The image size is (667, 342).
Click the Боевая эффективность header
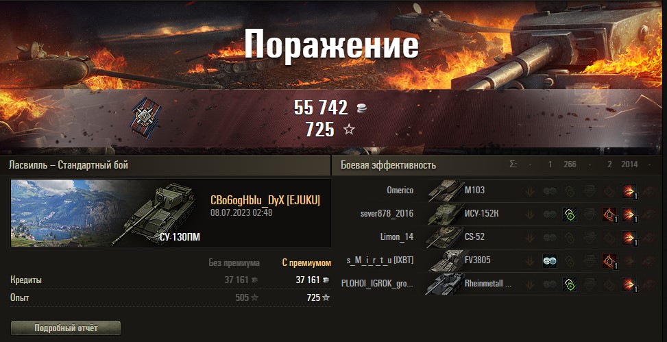coord(389,165)
